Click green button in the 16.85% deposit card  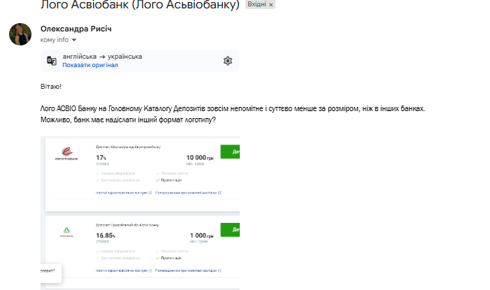(230, 230)
